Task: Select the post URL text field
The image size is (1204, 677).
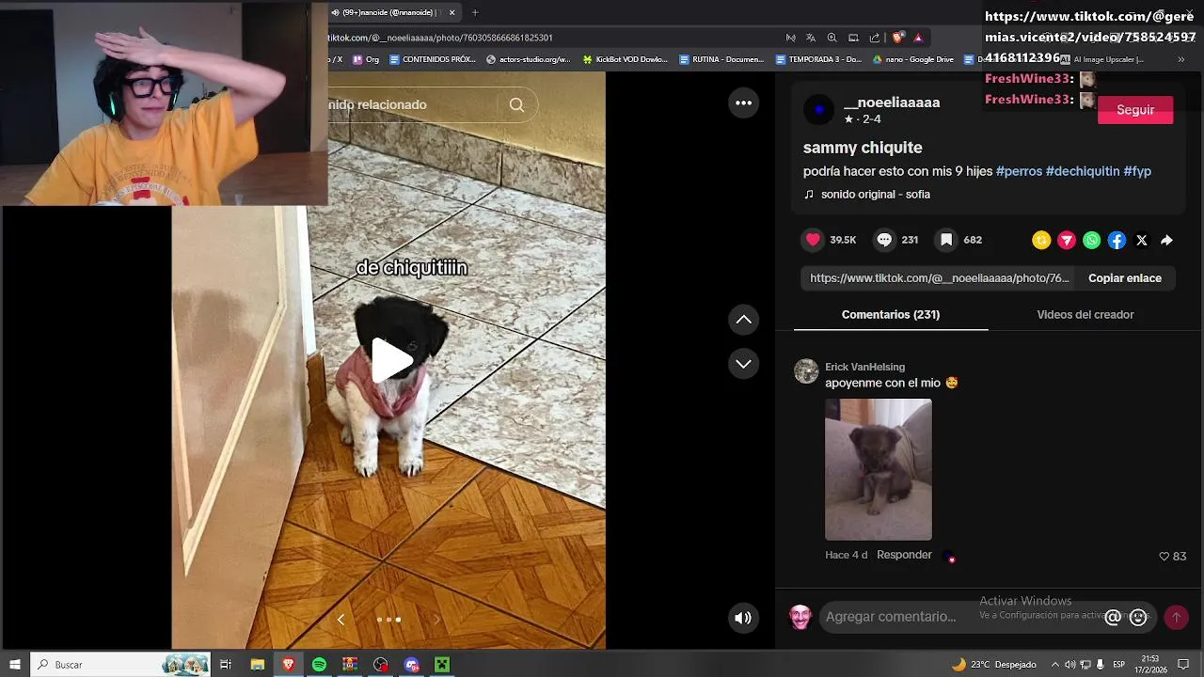Action: [x=939, y=278]
